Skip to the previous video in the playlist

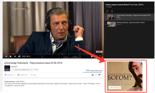click(x=6, y=56)
